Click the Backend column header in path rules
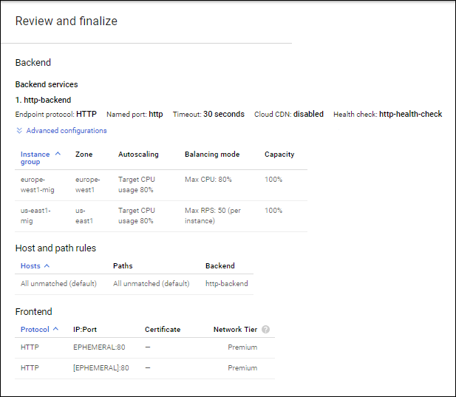456x397 pixels. (x=220, y=266)
